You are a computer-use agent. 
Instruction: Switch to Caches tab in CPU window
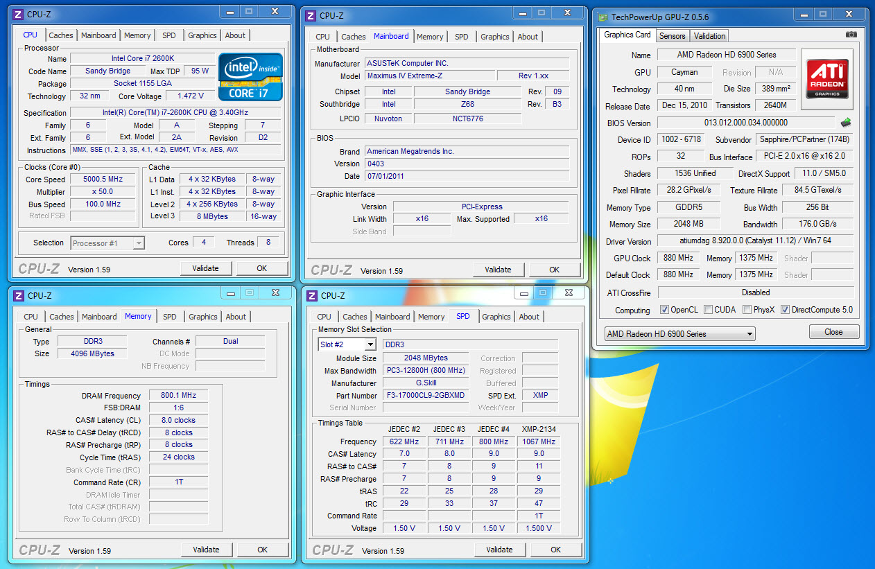click(x=61, y=35)
